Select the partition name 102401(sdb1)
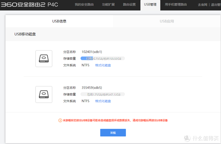The width and height of the screenshot is (221, 144). 92,52
